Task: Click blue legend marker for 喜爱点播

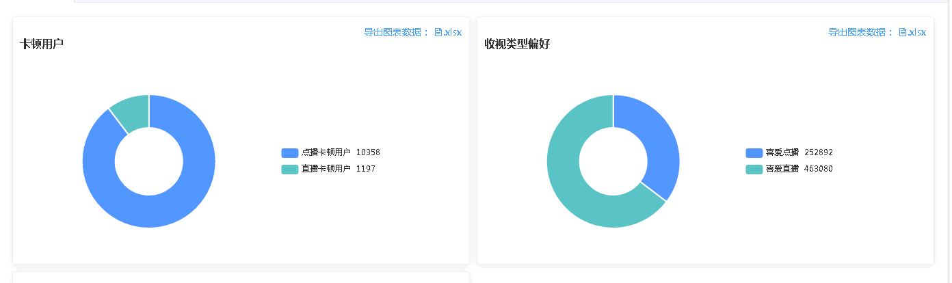Action: coord(754,153)
